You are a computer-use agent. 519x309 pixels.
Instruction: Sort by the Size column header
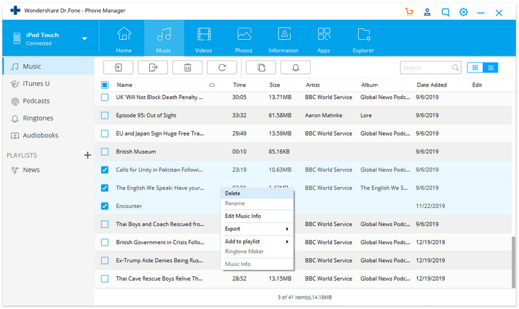(275, 85)
